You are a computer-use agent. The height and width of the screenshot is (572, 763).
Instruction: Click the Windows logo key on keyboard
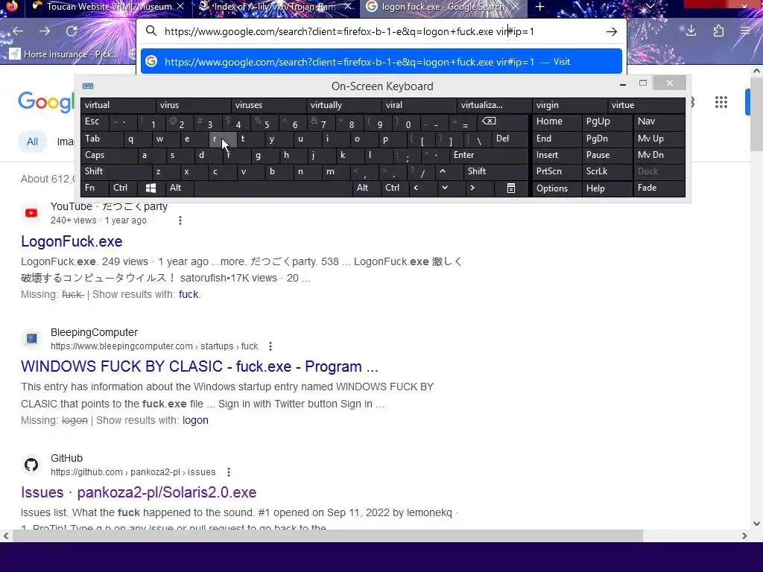click(x=151, y=188)
